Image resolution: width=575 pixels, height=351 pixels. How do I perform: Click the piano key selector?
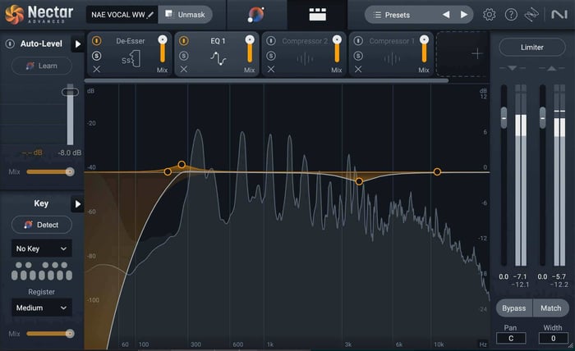(x=41, y=271)
